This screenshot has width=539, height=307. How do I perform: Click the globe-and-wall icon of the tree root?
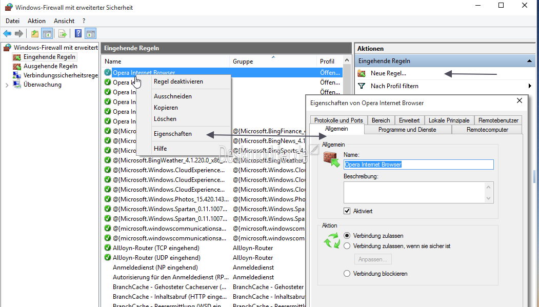[8, 47]
